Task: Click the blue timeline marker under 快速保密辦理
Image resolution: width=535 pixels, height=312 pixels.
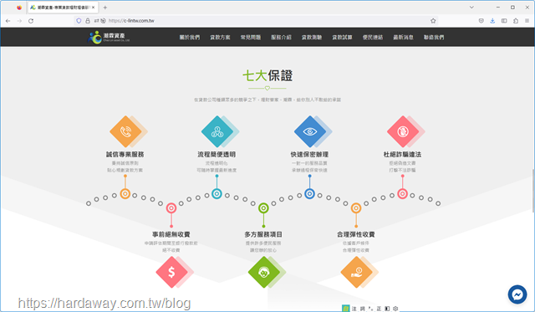Action: point(309,194)
